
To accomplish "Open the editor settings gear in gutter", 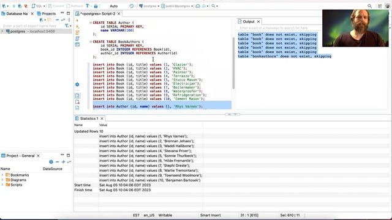I will coord(77,84).
